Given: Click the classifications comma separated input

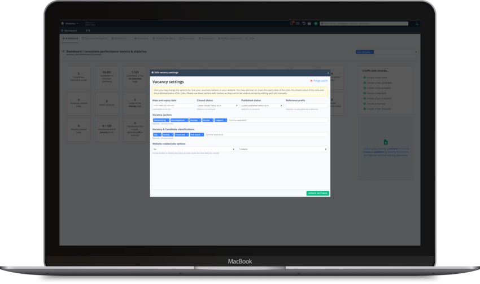Looking at the screenshot, I should (x=266, y=134).
